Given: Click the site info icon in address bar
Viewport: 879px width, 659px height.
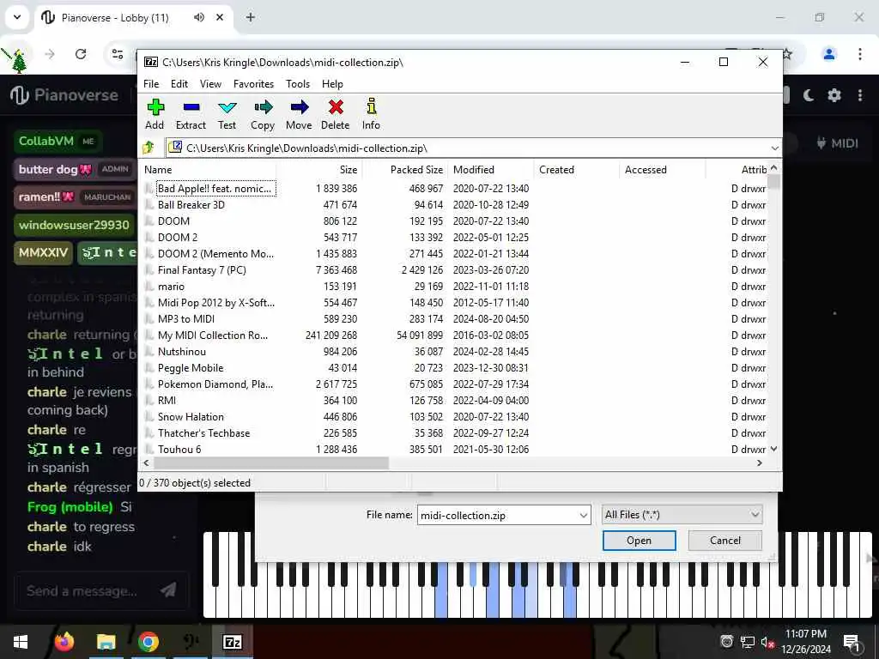Looking at the screenshot, I should pyautogui.click(x=118, y=54).
